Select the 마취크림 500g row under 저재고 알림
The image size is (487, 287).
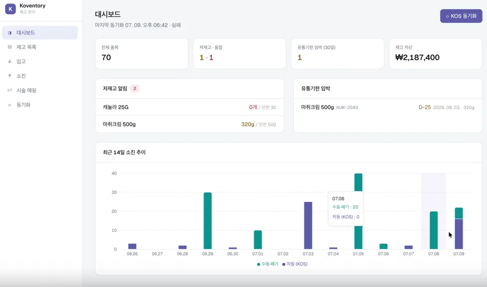(189, 125)
